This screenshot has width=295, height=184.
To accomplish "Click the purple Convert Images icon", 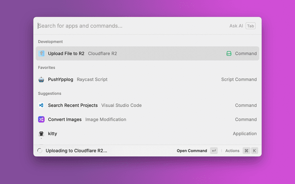I will (x=41, y=120).
